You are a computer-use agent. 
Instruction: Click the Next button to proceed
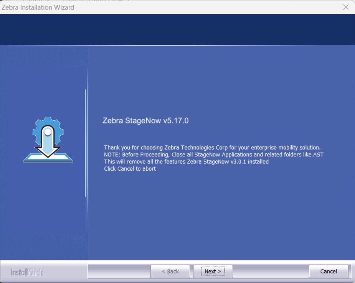click(213, 271)
